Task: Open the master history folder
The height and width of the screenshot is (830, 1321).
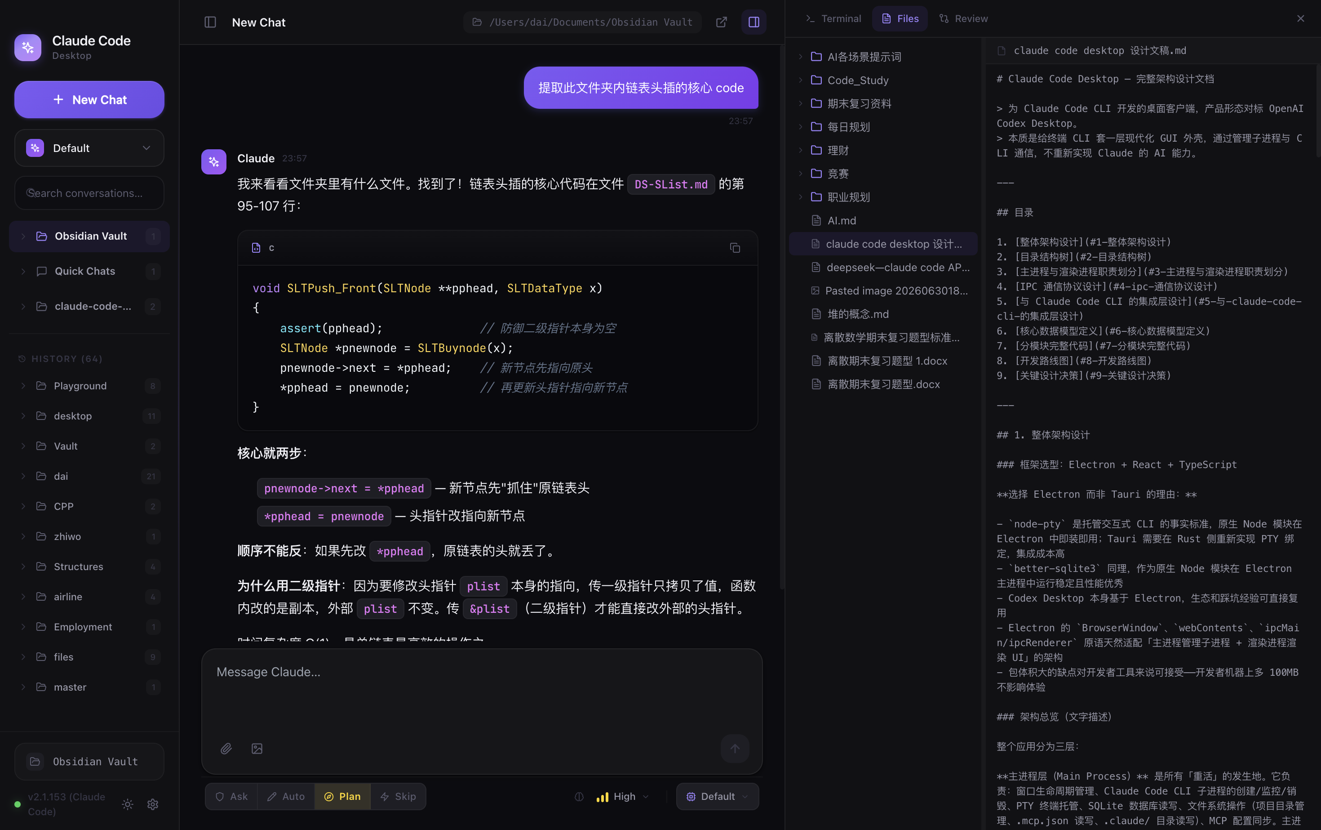Action: (x=89, y=687)
